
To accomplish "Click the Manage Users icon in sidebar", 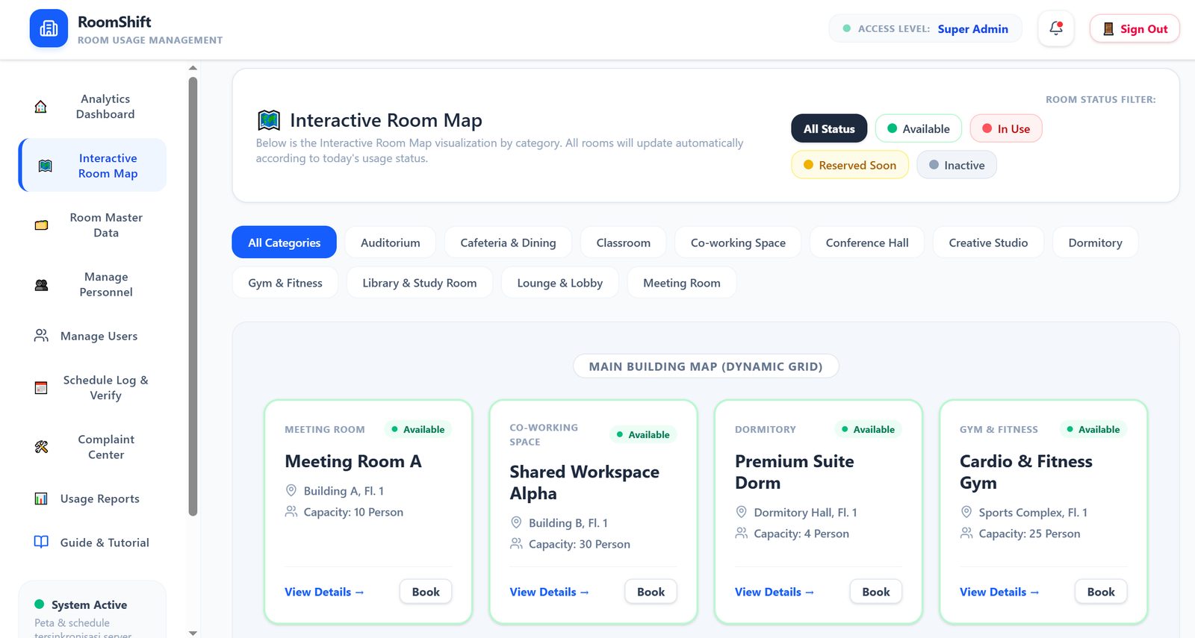I will 41,336.
